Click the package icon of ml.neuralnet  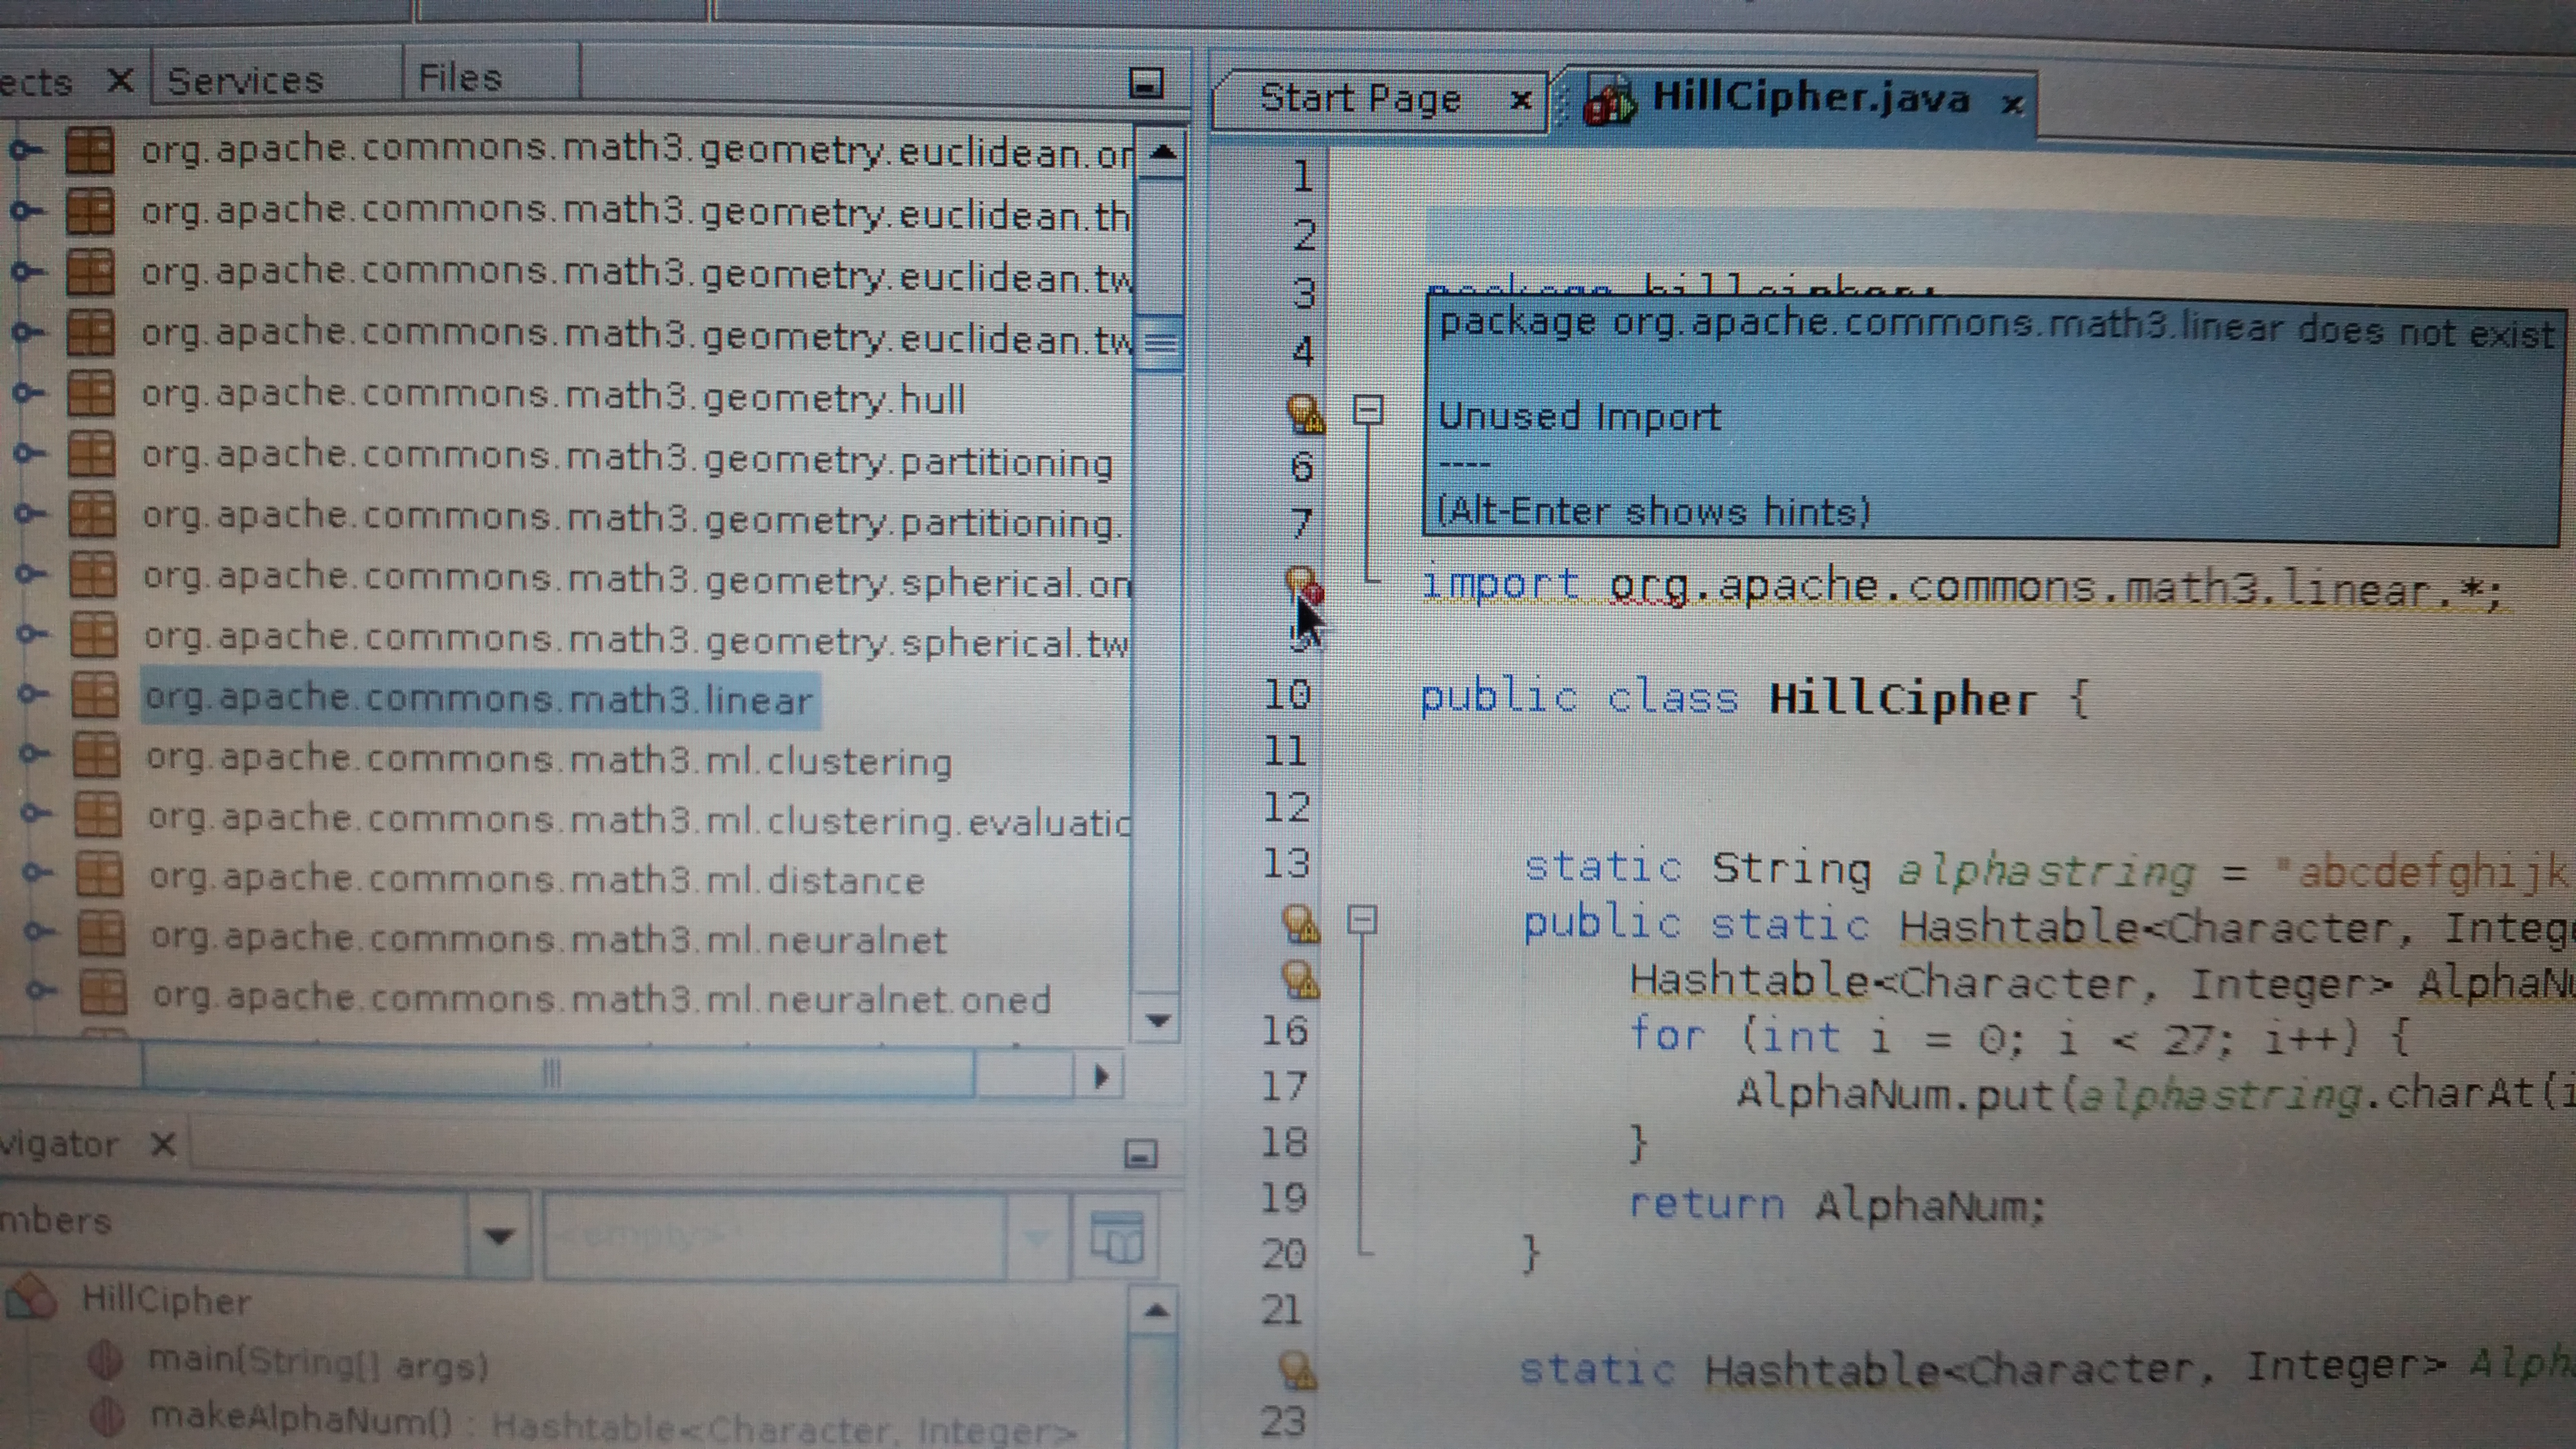pyautogui.click(x=102, y=934)
